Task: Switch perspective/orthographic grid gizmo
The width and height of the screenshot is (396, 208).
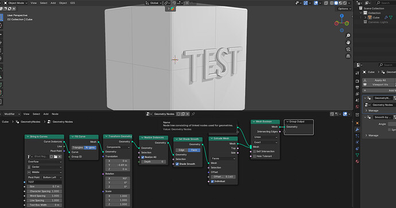Action: point(348,56)
